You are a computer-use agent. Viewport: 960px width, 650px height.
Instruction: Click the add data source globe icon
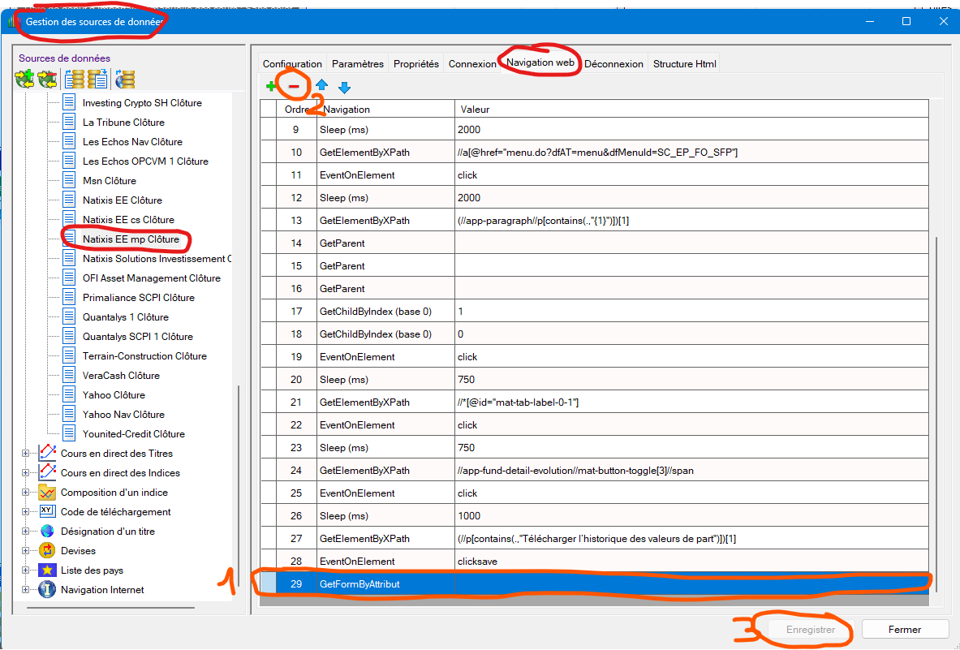24,79
